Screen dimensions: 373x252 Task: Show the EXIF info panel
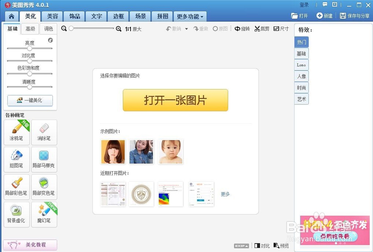(241, 246)
